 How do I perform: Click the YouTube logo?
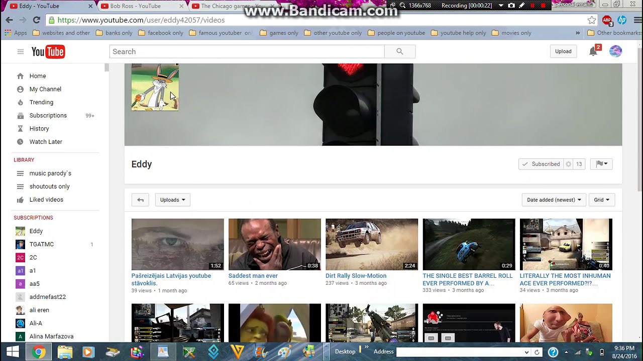[x=48, y=52]
